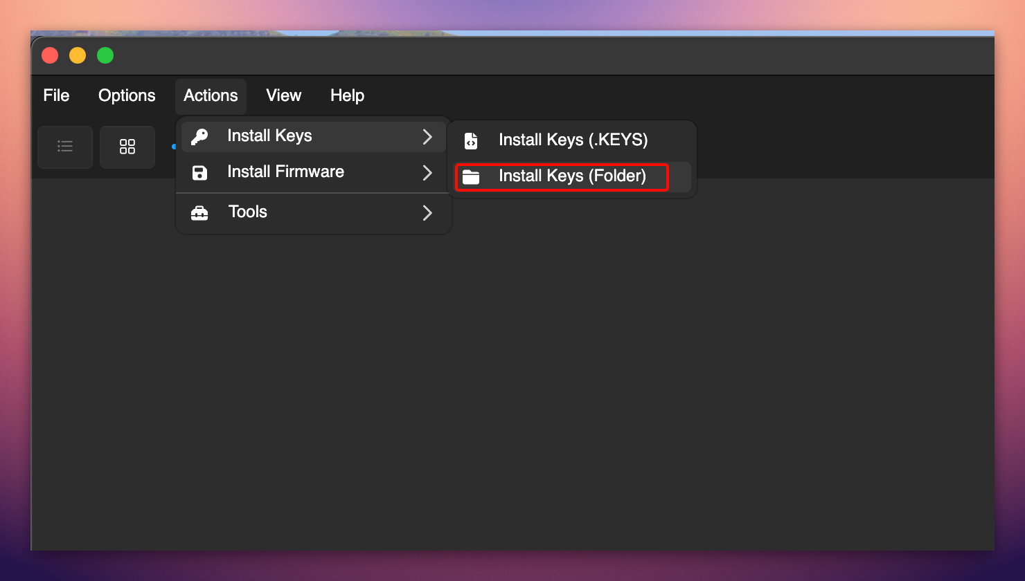Open the File menu
1025x581 pixels.
coord(56,95)
